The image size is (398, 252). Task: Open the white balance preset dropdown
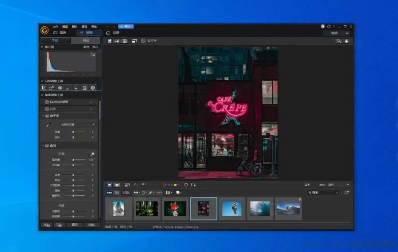[78, 124]
